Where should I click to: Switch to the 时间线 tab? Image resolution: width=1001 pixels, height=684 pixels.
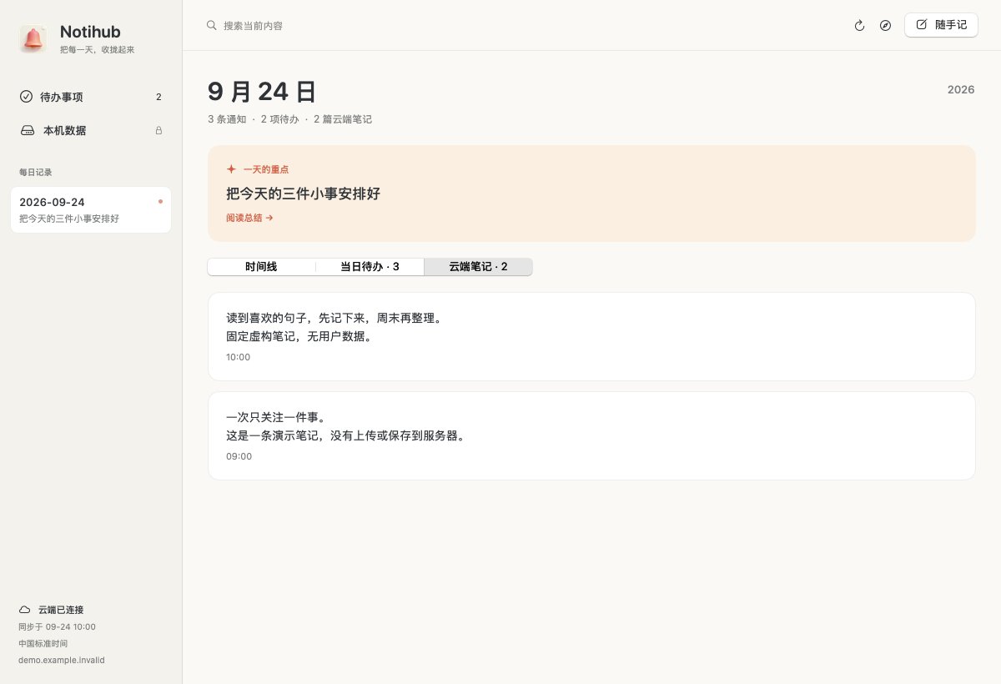tap(261, 267)
